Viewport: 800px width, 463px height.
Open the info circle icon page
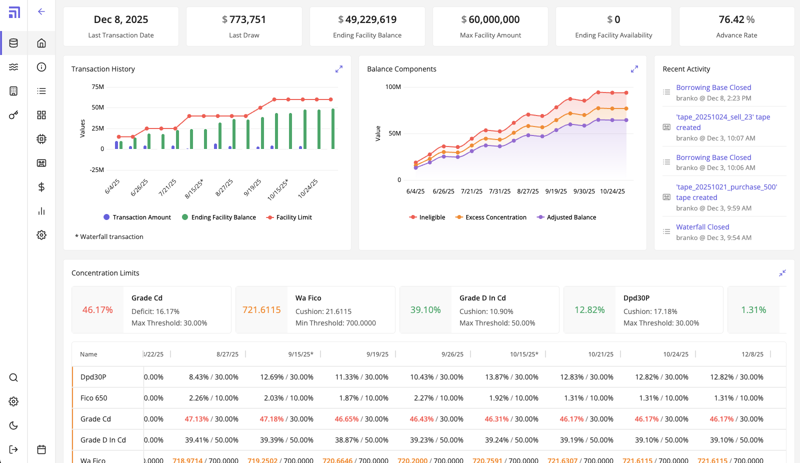[x=41, y=67]
